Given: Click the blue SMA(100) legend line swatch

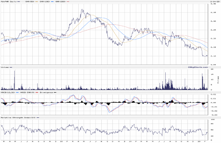Looking at the screenshot, I should pos(51,2).
